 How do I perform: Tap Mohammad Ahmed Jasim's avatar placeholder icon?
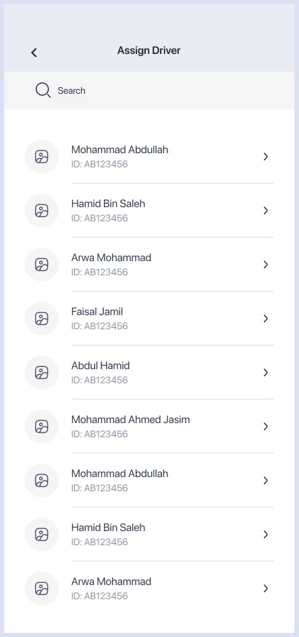[x=41, y=426]
